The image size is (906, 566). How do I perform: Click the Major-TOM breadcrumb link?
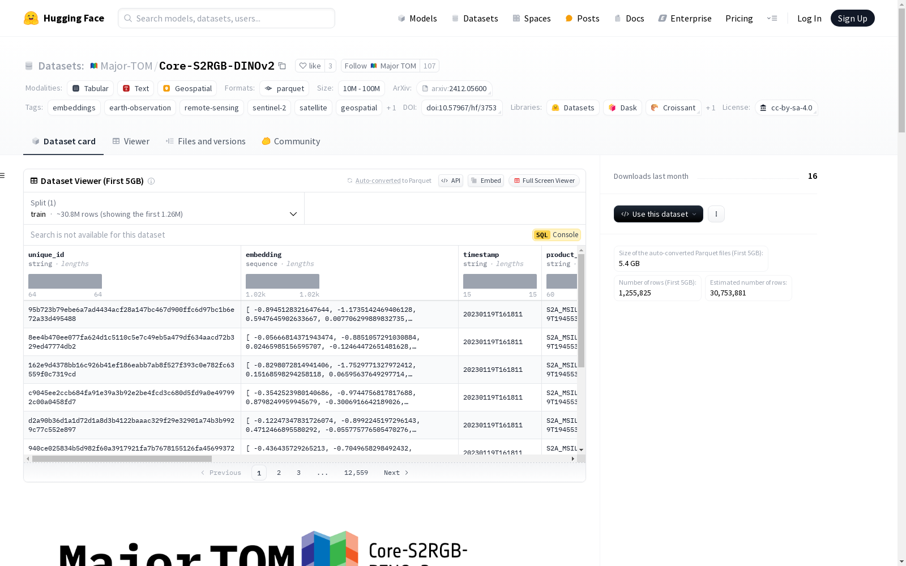[126, 66]
